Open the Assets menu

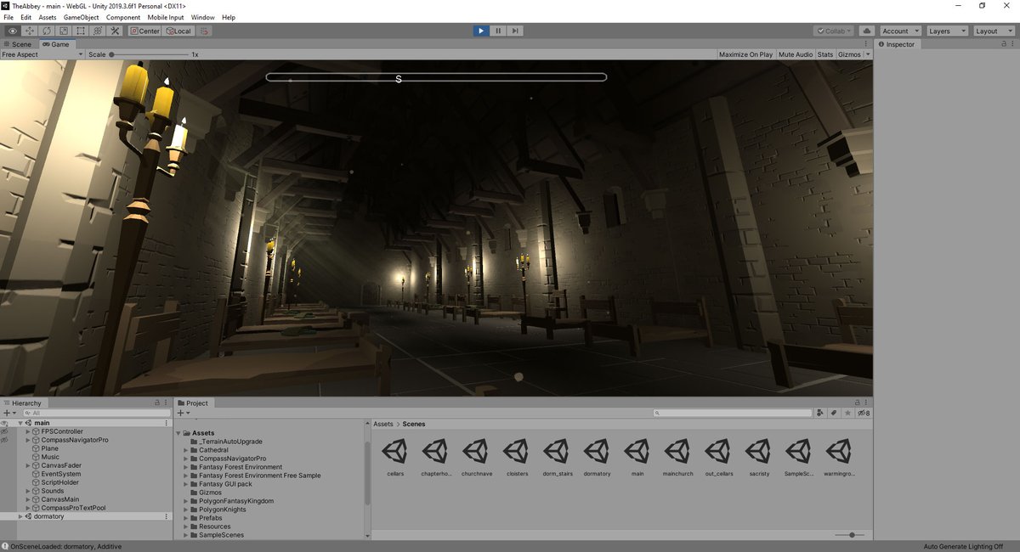48,17
